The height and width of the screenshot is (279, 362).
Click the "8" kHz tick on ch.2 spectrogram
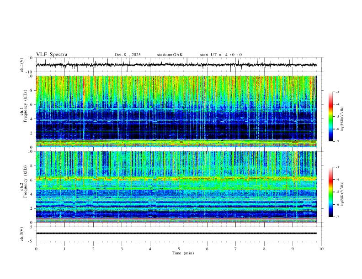(32, 166)
